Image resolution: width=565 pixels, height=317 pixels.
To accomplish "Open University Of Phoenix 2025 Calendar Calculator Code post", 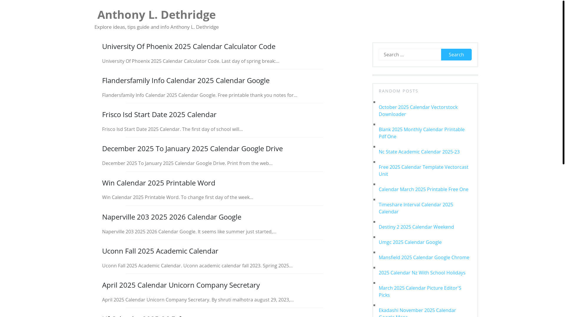I will tap(189, 46).
